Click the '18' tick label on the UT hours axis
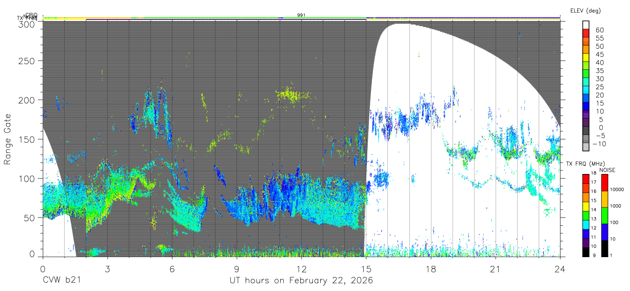The width and height of the screenshot is (630, 291). pos(431,269)
